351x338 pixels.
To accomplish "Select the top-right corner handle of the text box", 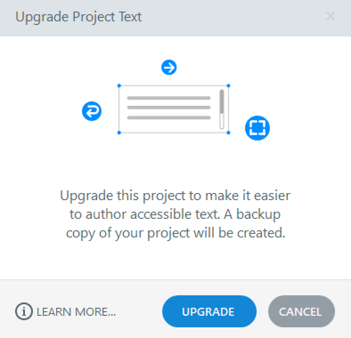I will click(229, 85).
